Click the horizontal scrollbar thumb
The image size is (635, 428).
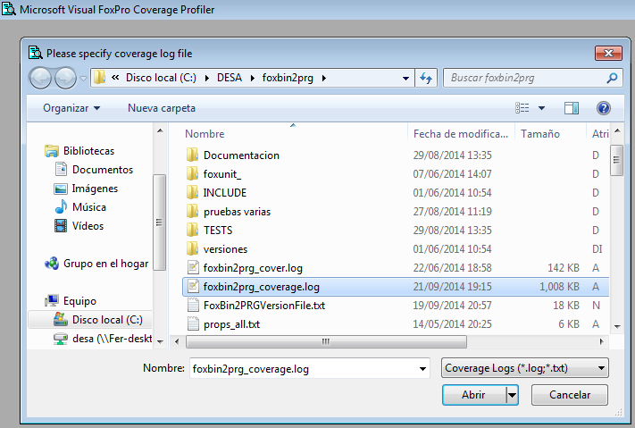pyautogui.click(x=326, y=341)
